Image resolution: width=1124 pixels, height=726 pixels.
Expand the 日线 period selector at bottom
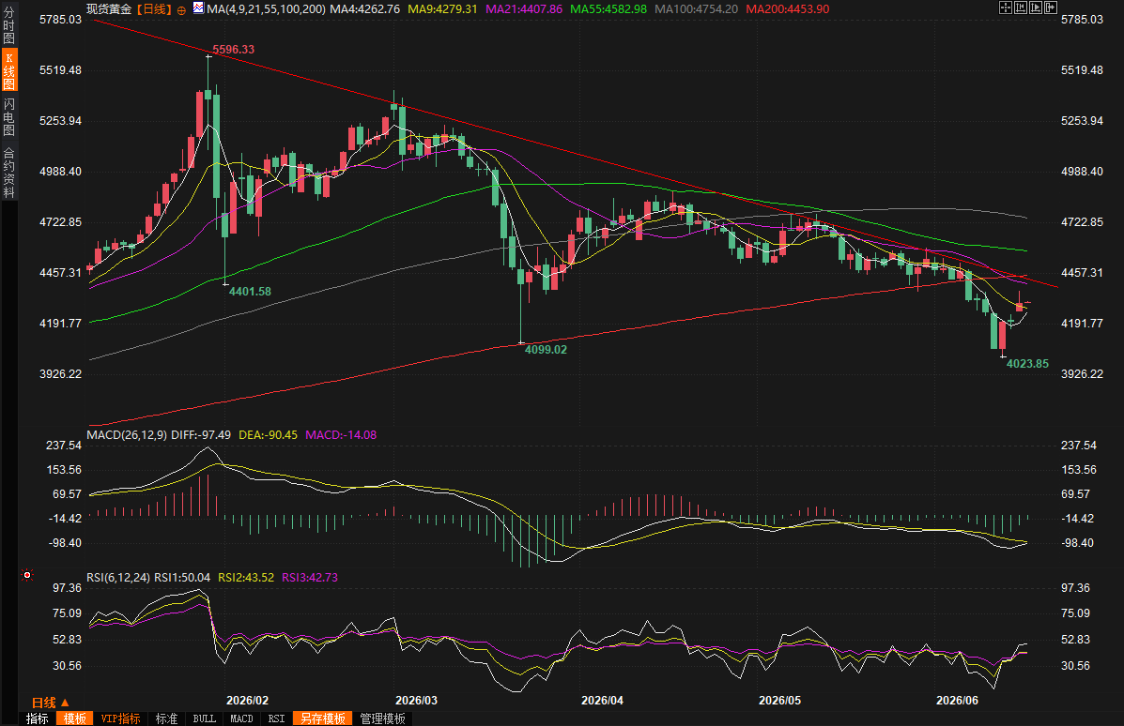pos(50,703)
